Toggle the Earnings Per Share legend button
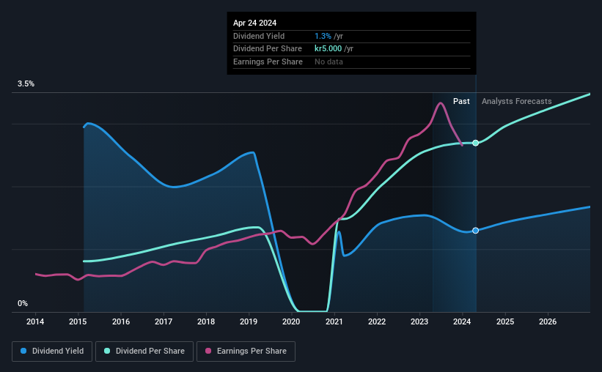Image resolution: width=602 pixels, height=372 pixels. [246, 351]
